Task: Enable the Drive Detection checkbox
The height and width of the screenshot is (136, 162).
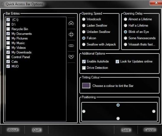Action: (x=84, y=68)
